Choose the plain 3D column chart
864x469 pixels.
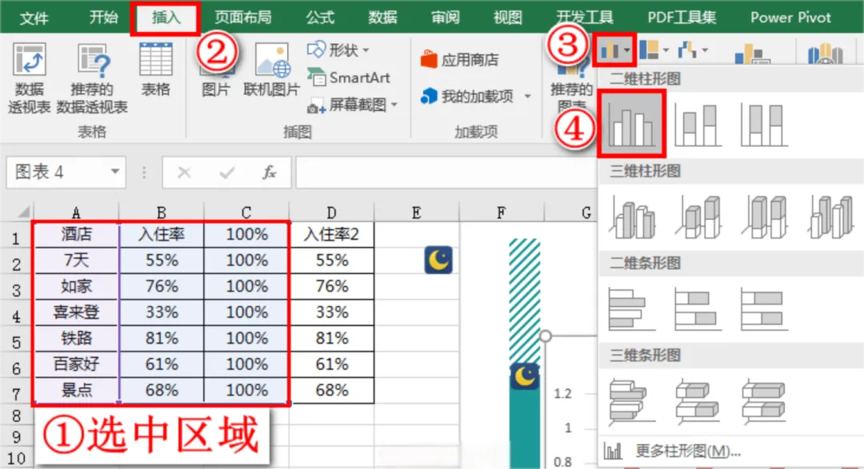(x=831, y=217)
